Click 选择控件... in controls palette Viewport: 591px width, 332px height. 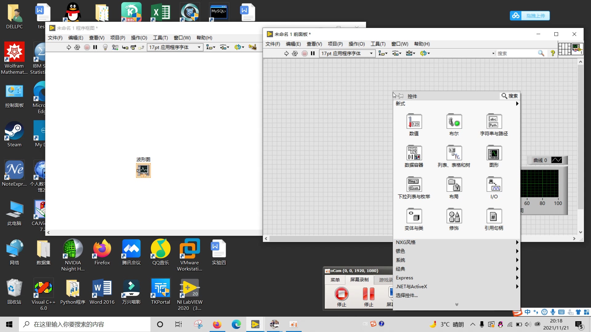[x=407, y=295]
